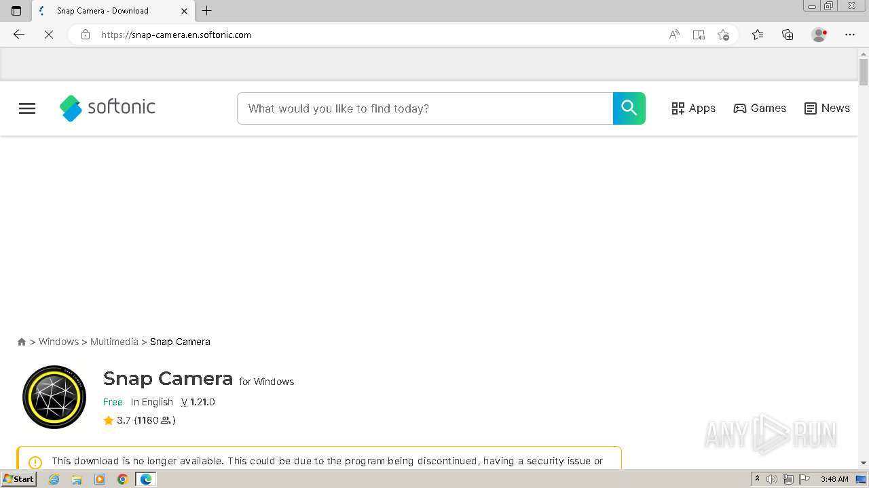Launch Internet Explorer from taskbar

pos(54,479)
